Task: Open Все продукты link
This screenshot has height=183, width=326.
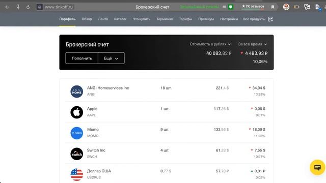Action: click(254, 19)
